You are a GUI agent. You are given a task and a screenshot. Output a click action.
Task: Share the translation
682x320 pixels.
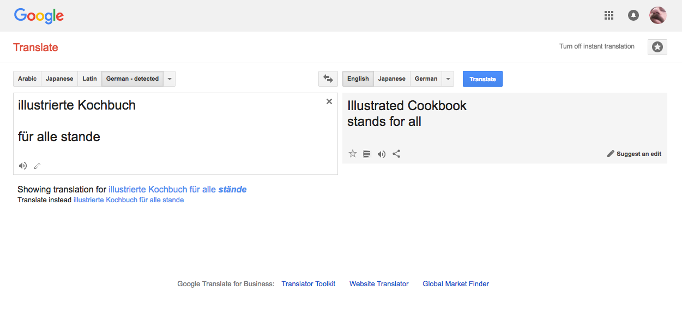(396, 154)
